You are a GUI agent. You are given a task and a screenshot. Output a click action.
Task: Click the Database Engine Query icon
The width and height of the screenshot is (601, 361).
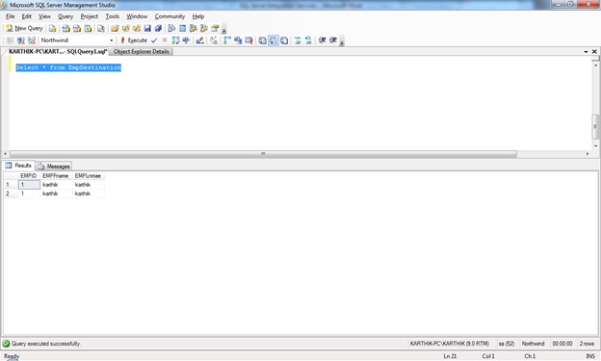click(x=53, y=28)
